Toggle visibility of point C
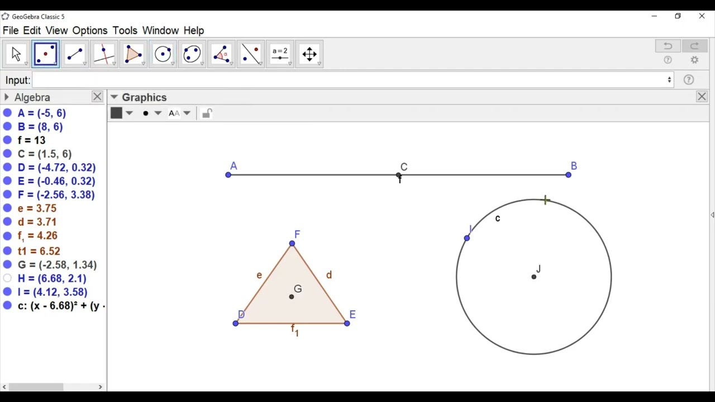 click(7, 154)
